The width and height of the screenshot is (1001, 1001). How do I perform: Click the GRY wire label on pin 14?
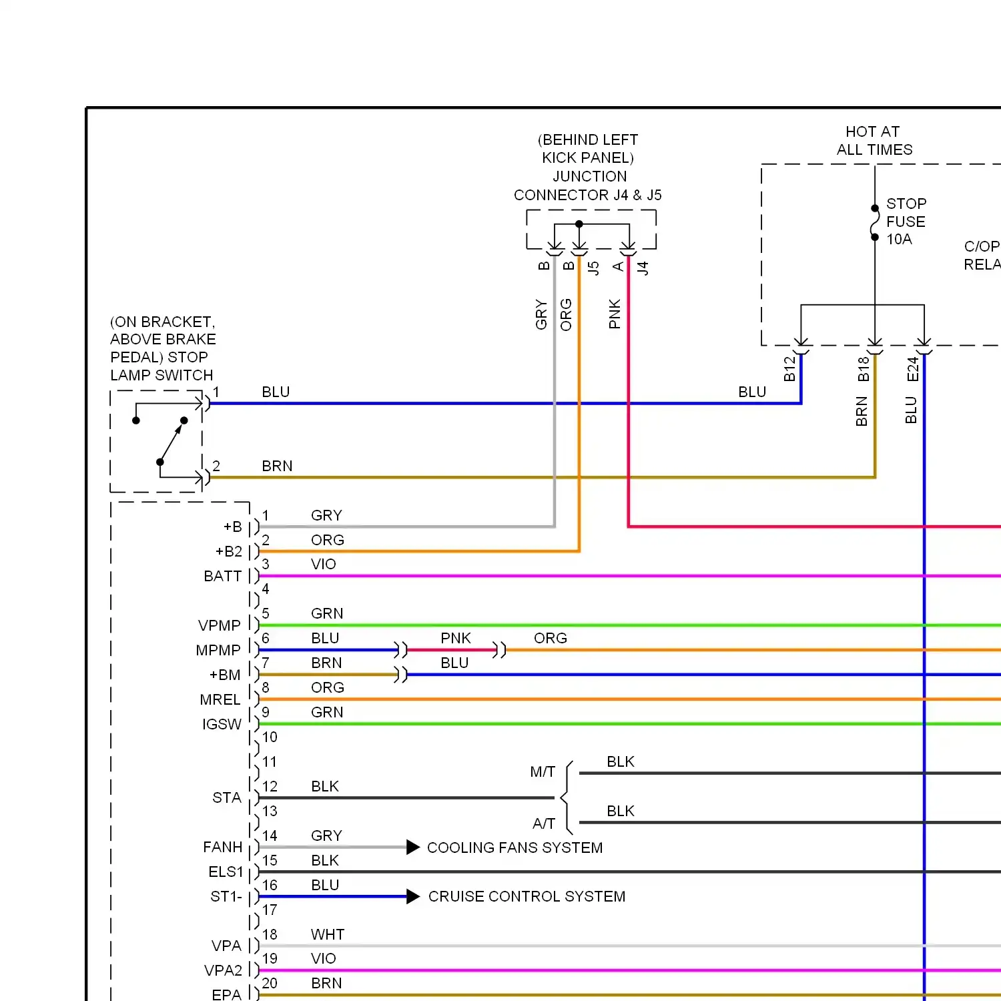coord(326,836)
